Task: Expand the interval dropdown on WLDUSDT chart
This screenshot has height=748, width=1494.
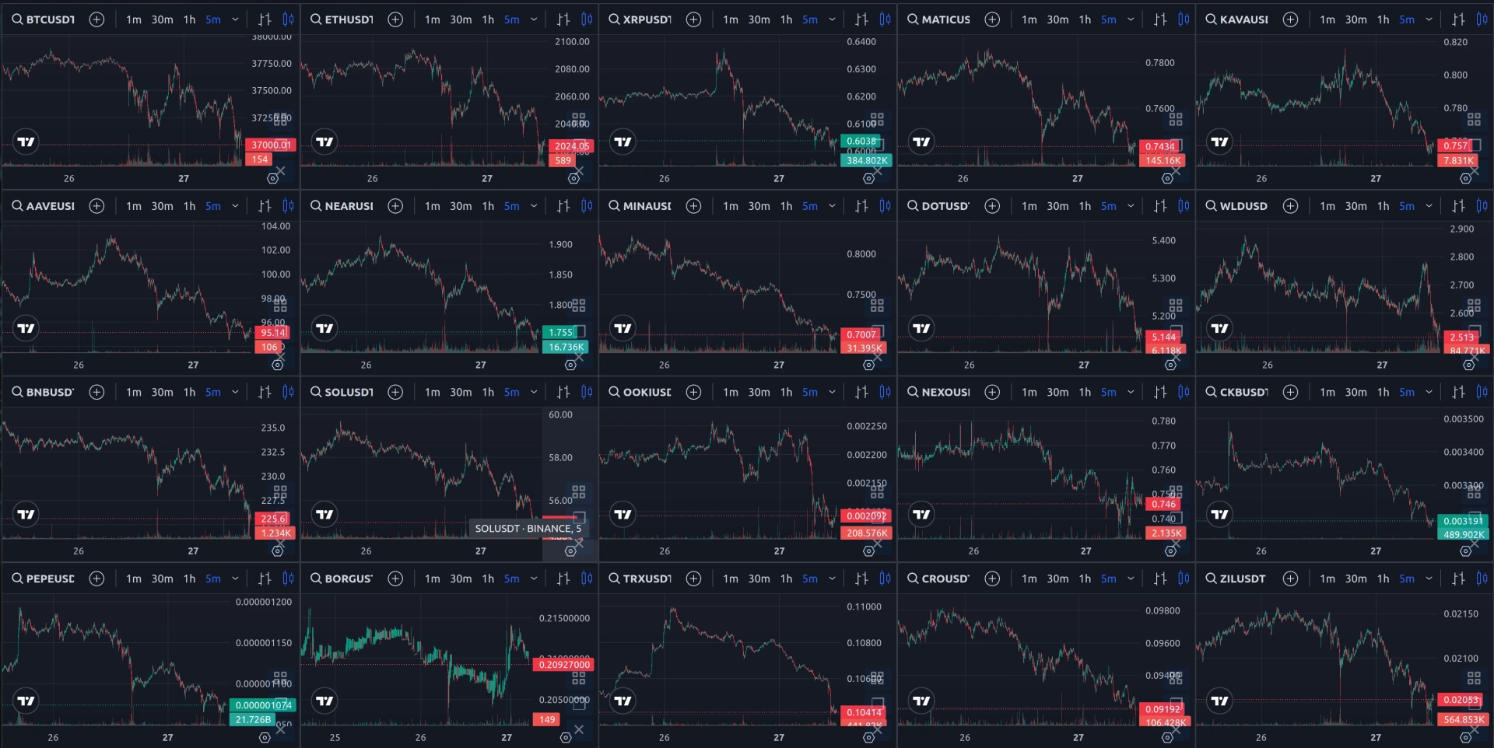Action: (x=1429, y=206)
